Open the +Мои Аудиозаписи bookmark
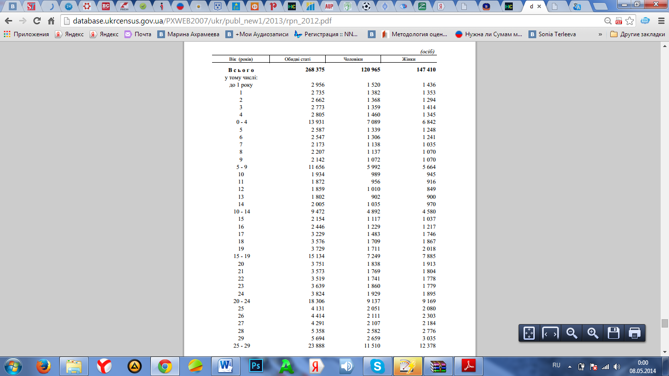 (257, 34)
